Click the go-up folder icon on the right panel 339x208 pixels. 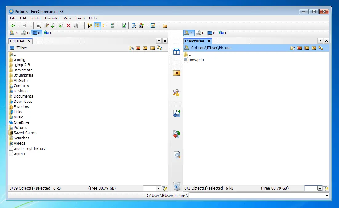pyautogui.click(x=306, y=48)
